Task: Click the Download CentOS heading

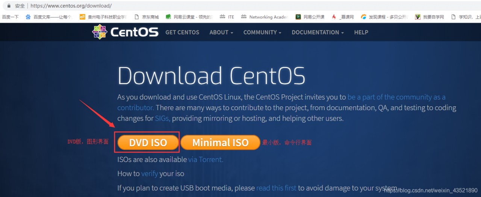Action: [x=211, y=76]
